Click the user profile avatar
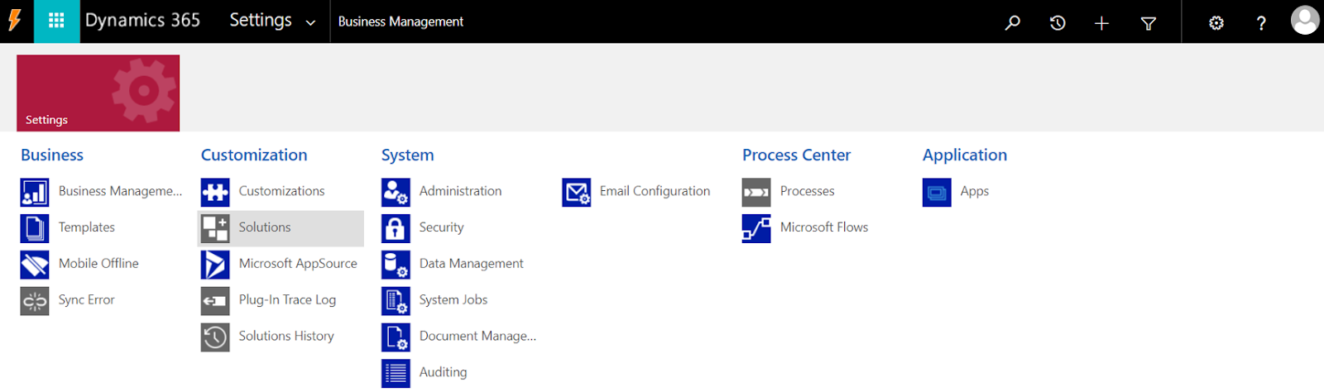 [1305, 21]
